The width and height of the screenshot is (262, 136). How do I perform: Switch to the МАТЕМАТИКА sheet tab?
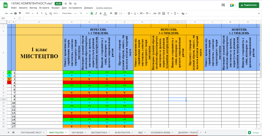99,132
